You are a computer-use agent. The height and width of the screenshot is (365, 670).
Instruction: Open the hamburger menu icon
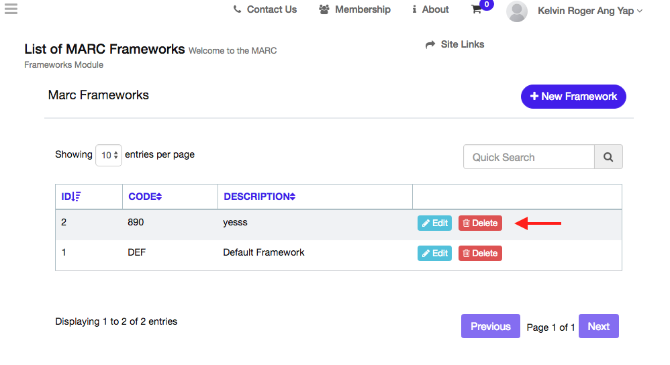pyautogui.click(x=11, y=9)
